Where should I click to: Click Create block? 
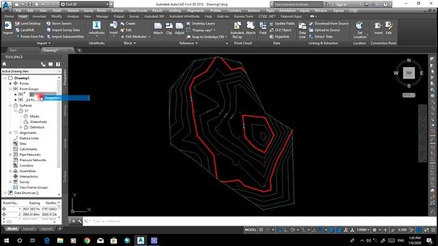tap(128, 24)
